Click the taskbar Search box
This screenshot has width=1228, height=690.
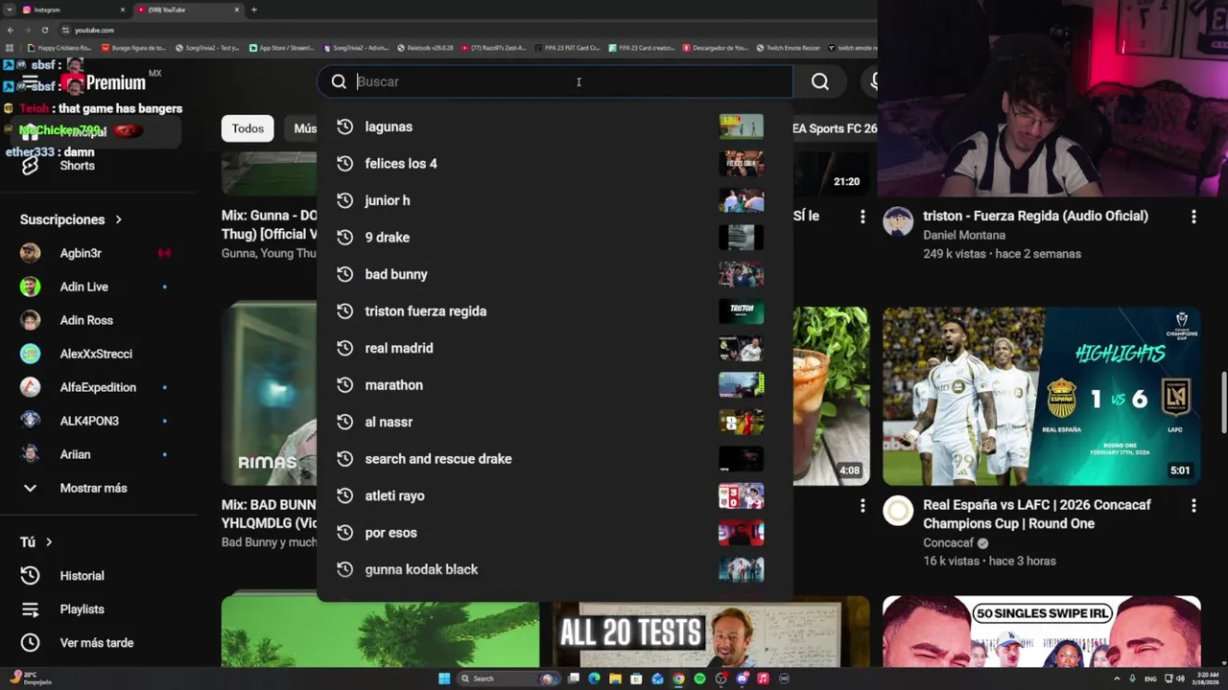(507, 678)
